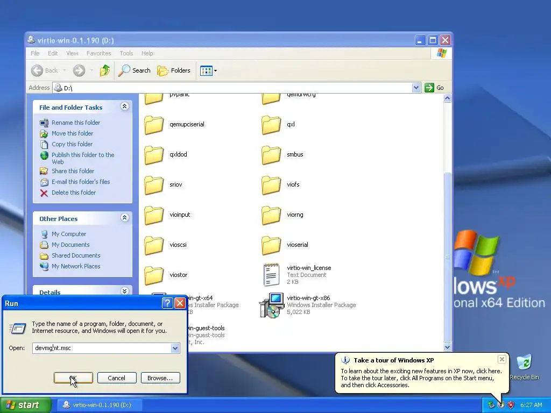Image resolution: width=551 pixels, height=413 pixels.
Task: Select the viofs folder icon
Action: (271, 185)
